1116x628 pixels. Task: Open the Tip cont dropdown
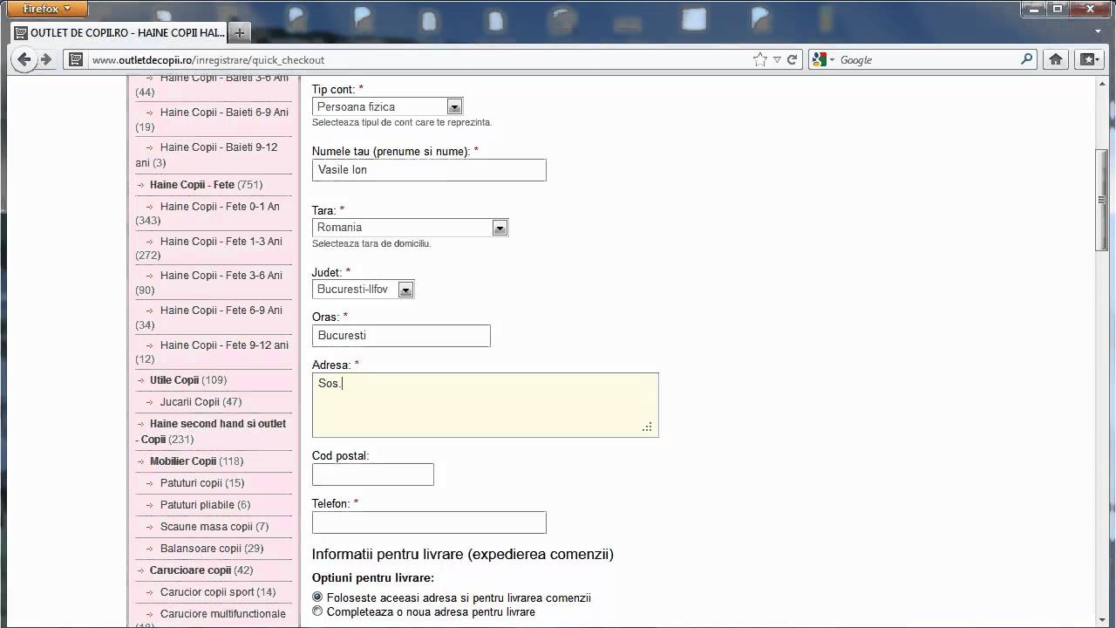[x=388, y=106]
